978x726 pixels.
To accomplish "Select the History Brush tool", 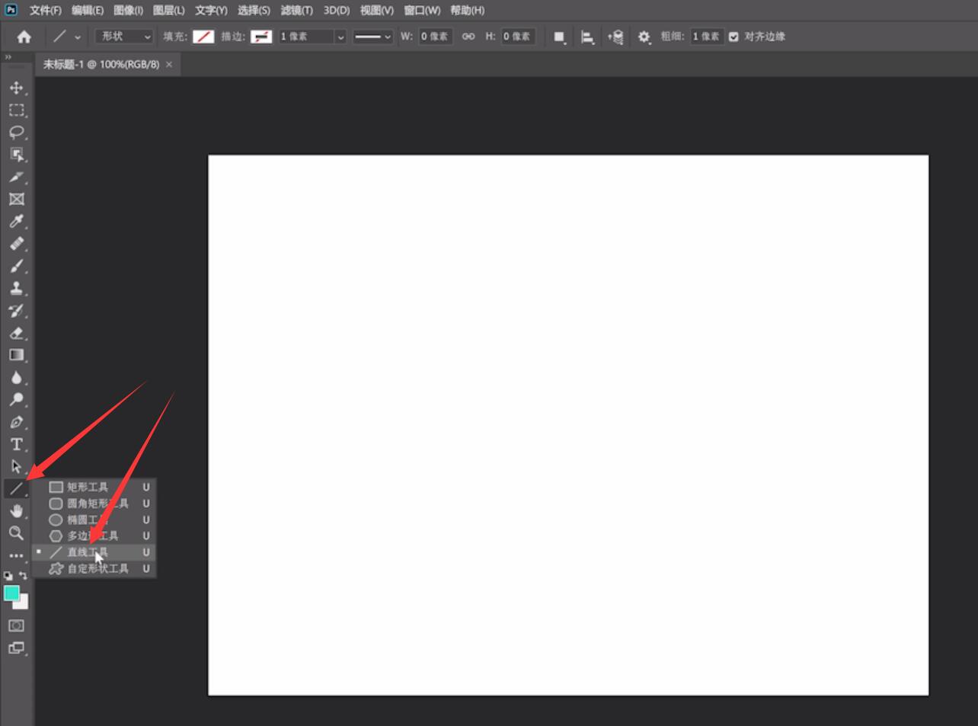I will pyautogui.click(x=16, y=310).
